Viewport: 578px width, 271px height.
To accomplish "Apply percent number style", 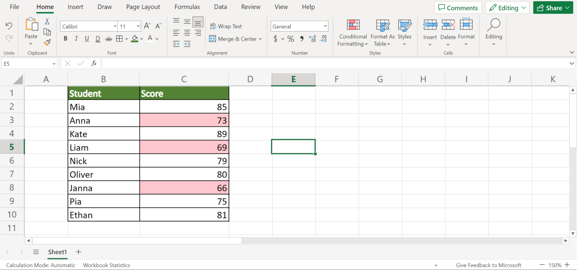I will pyautogui.click(x=291, y=38).
